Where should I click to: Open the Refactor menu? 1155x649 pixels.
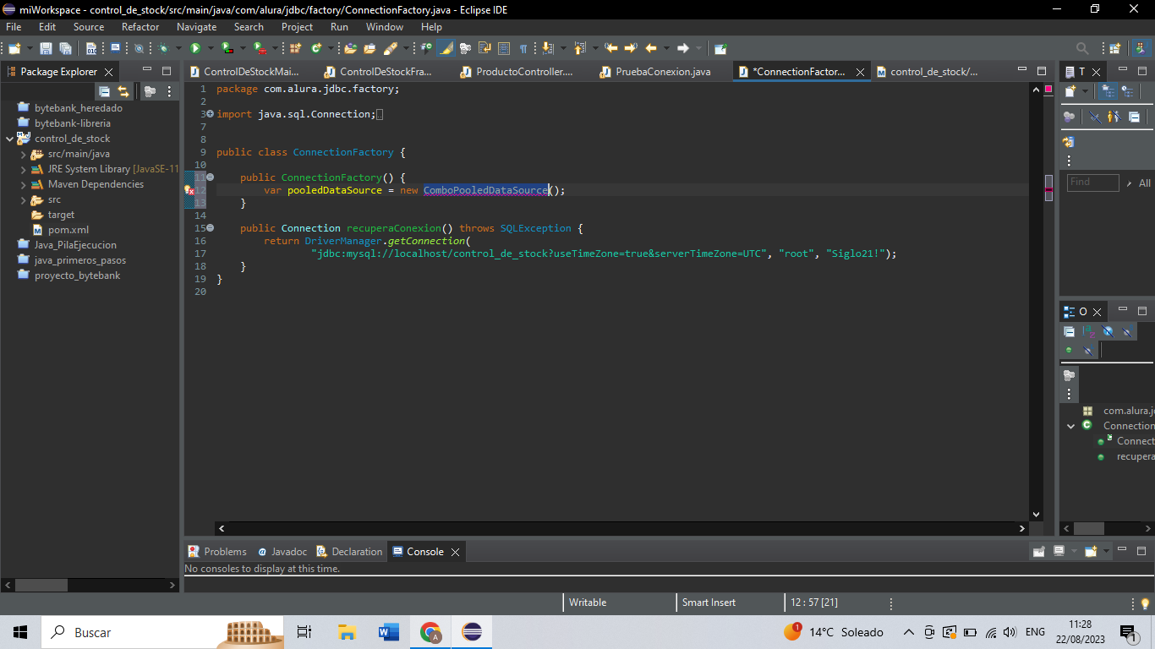140,27
